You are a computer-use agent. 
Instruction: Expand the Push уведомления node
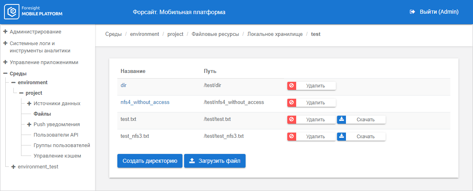[29, 125]
